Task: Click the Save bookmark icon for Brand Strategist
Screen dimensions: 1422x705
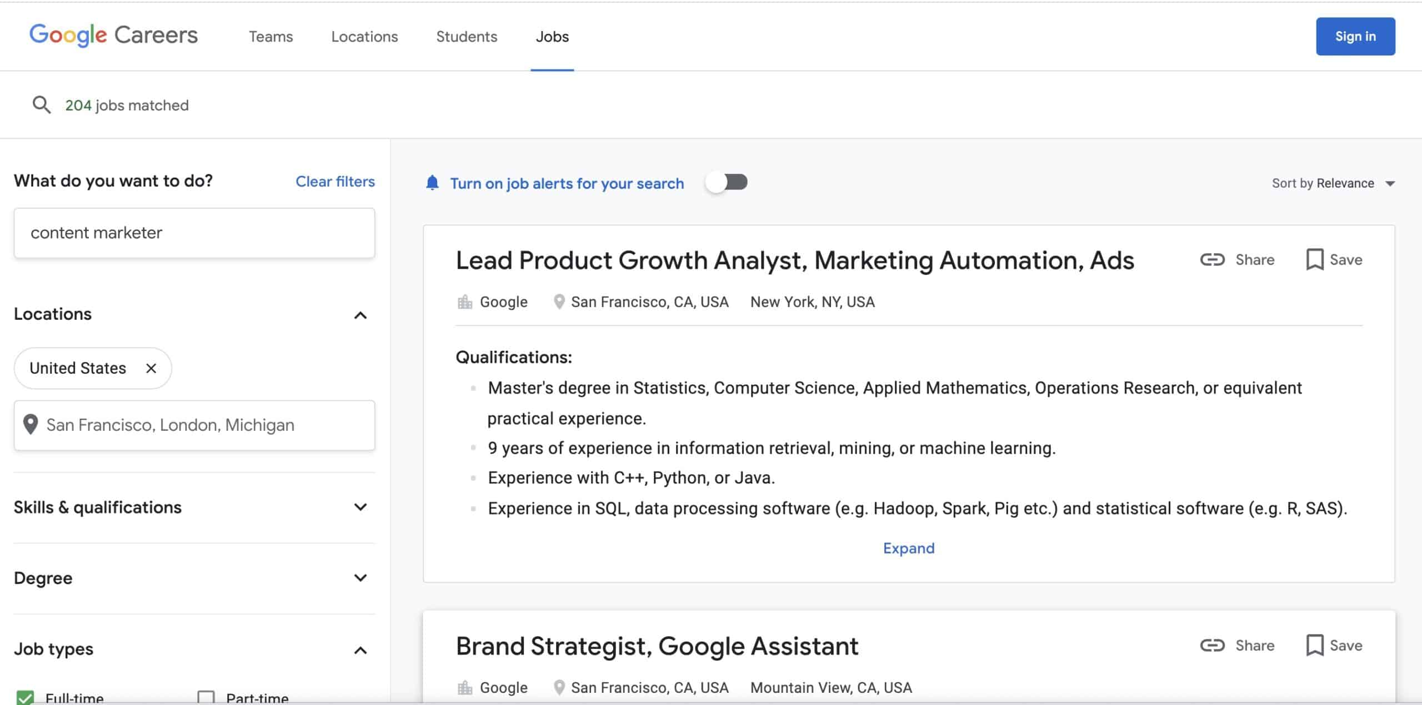Action: [1314, 645]
